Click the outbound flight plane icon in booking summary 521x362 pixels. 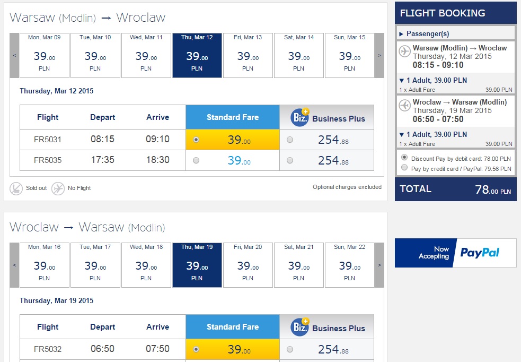404,51
